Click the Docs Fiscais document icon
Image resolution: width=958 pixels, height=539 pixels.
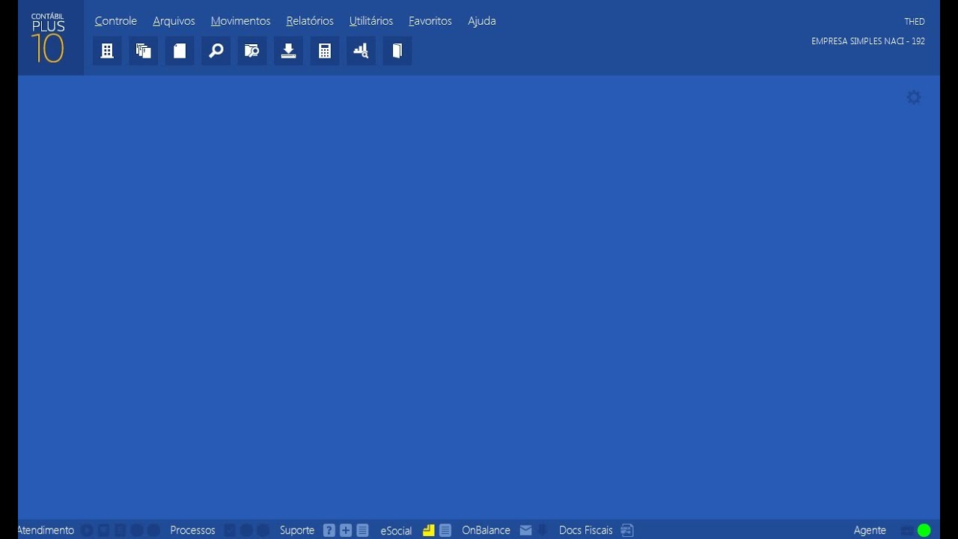(627, 530)
